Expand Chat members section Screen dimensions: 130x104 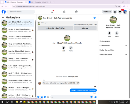click(x=113, y=45)
